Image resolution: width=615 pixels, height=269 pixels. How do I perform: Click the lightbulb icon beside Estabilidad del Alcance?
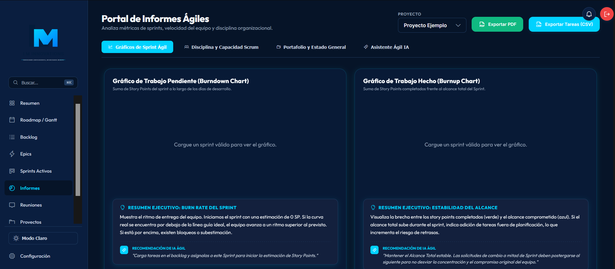tap(373, 208)
